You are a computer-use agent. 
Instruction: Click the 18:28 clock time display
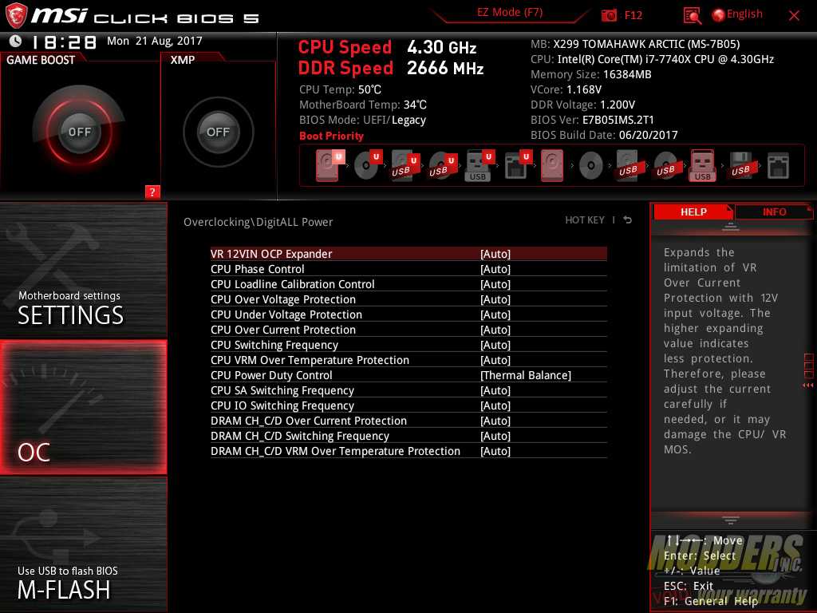tap(64, 42)
